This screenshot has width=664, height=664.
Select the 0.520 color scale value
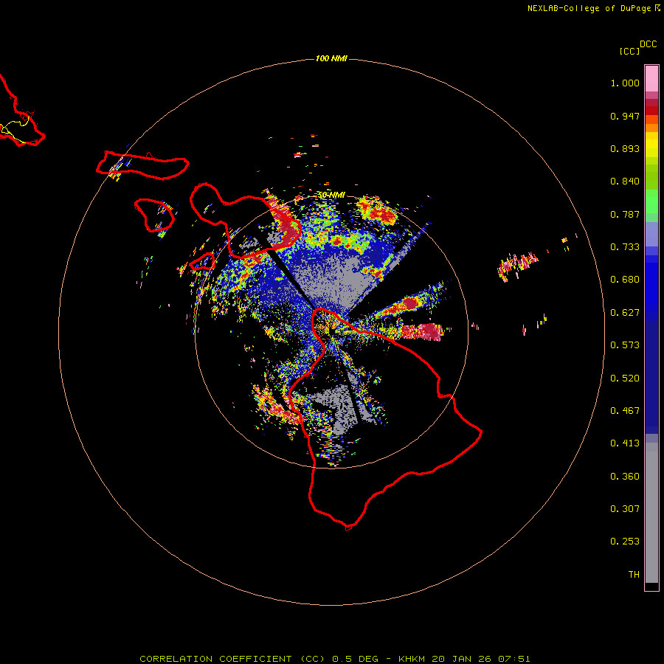(x=625, y=378)
